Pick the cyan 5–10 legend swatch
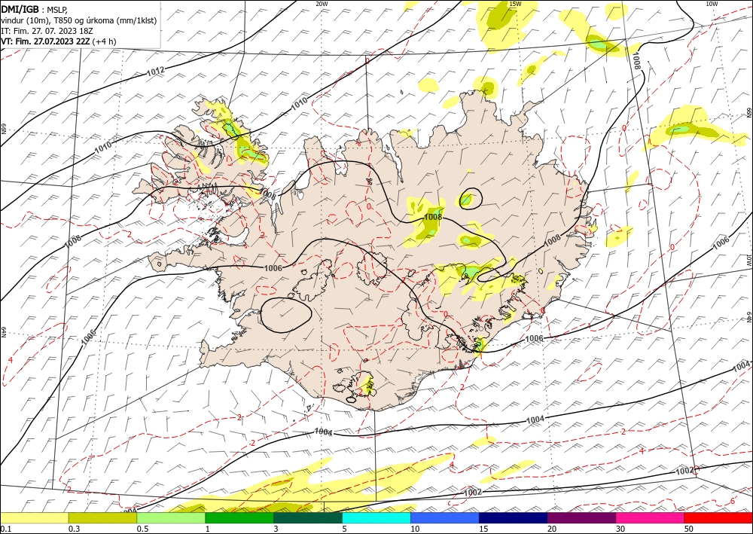 pos(376,518)
